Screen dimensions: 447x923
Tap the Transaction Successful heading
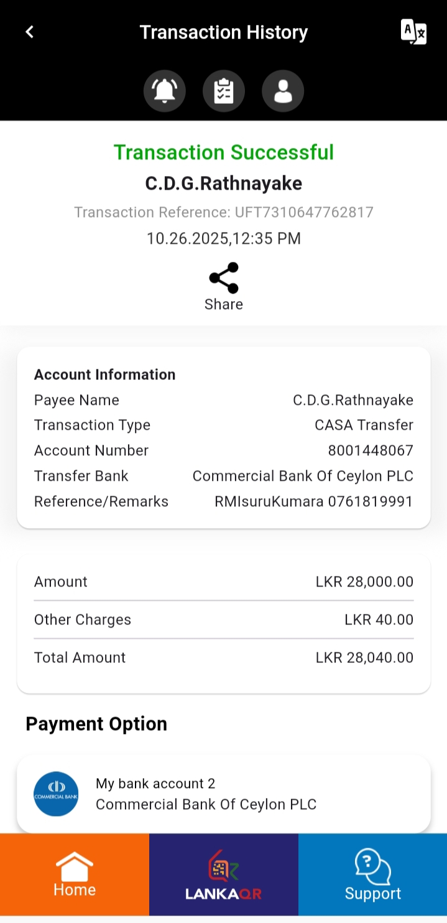(x=224, y=152)
